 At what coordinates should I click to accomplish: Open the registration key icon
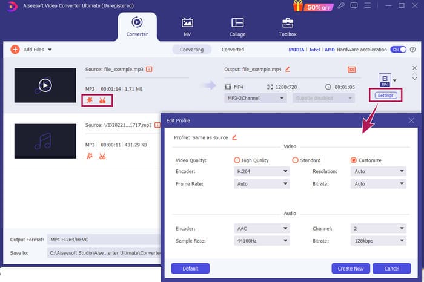coord(341,5)
